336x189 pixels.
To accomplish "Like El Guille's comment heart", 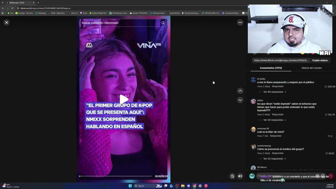I will [326, 87].
